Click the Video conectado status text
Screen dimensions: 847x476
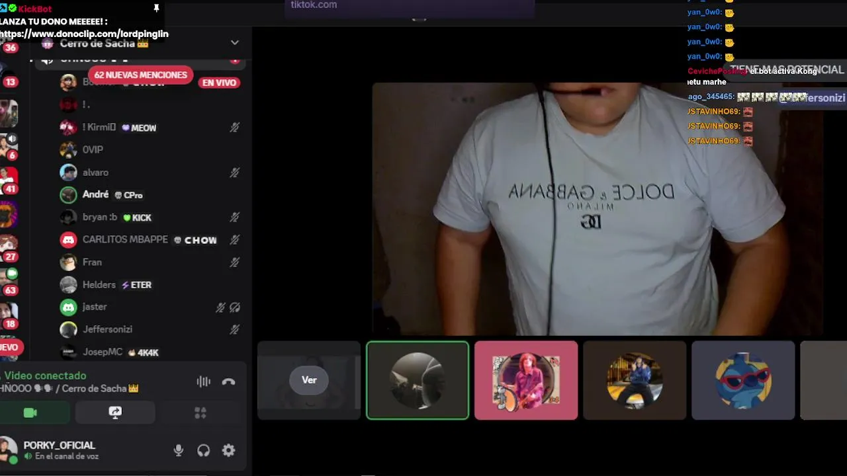click(x=45, y=376)
